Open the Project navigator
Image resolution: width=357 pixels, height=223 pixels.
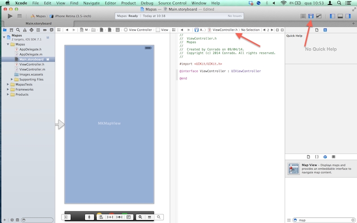point(4,30)
